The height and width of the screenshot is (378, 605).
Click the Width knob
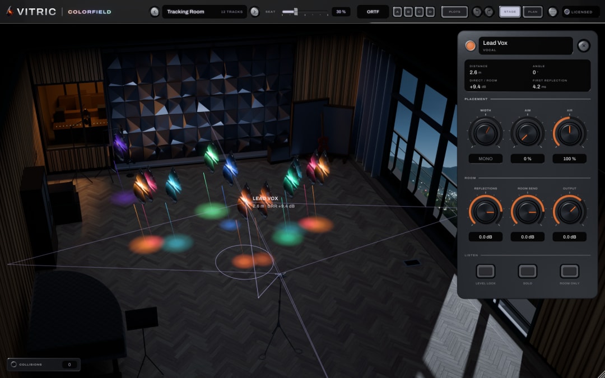coord(485,133)
